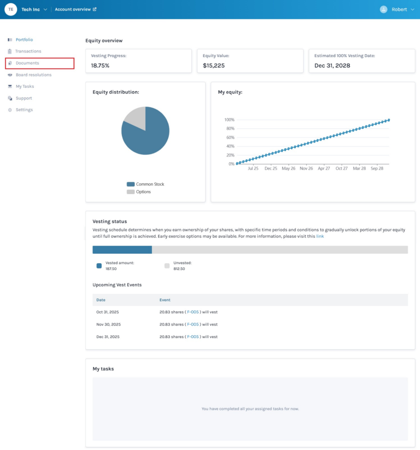Follow the vesting information link

click(x=320, y=236)
